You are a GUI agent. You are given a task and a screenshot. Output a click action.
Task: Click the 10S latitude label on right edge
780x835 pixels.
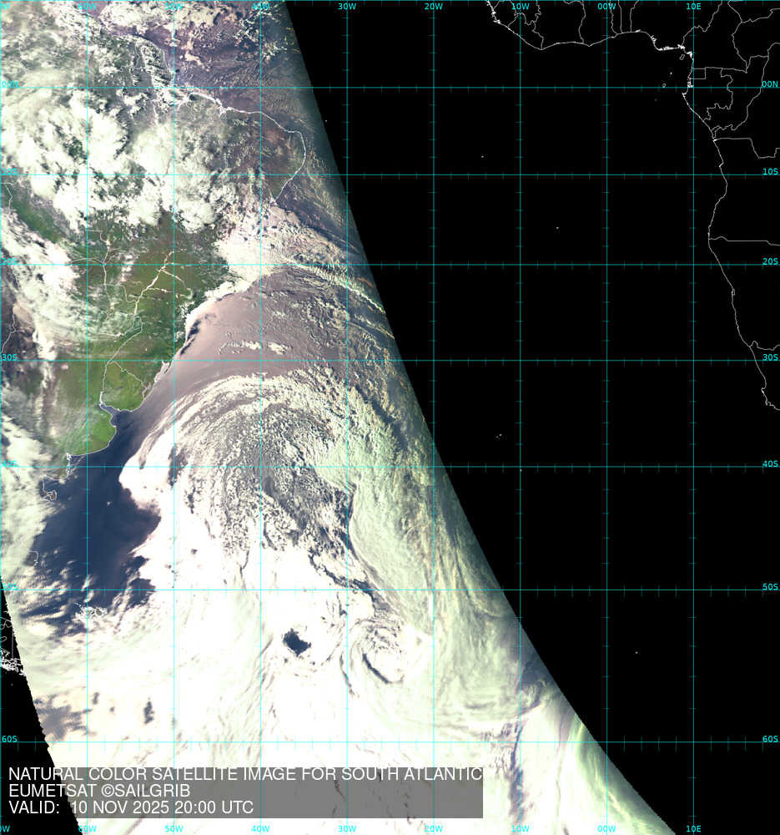(x=770, y=172)
